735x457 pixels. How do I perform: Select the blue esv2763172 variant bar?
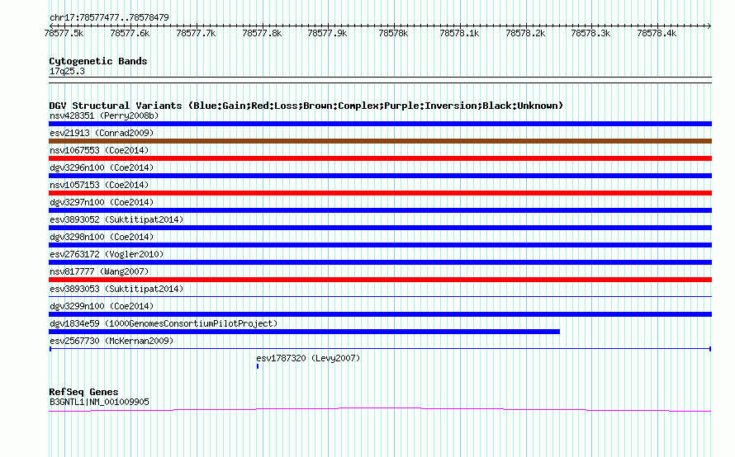click(380, 262)
